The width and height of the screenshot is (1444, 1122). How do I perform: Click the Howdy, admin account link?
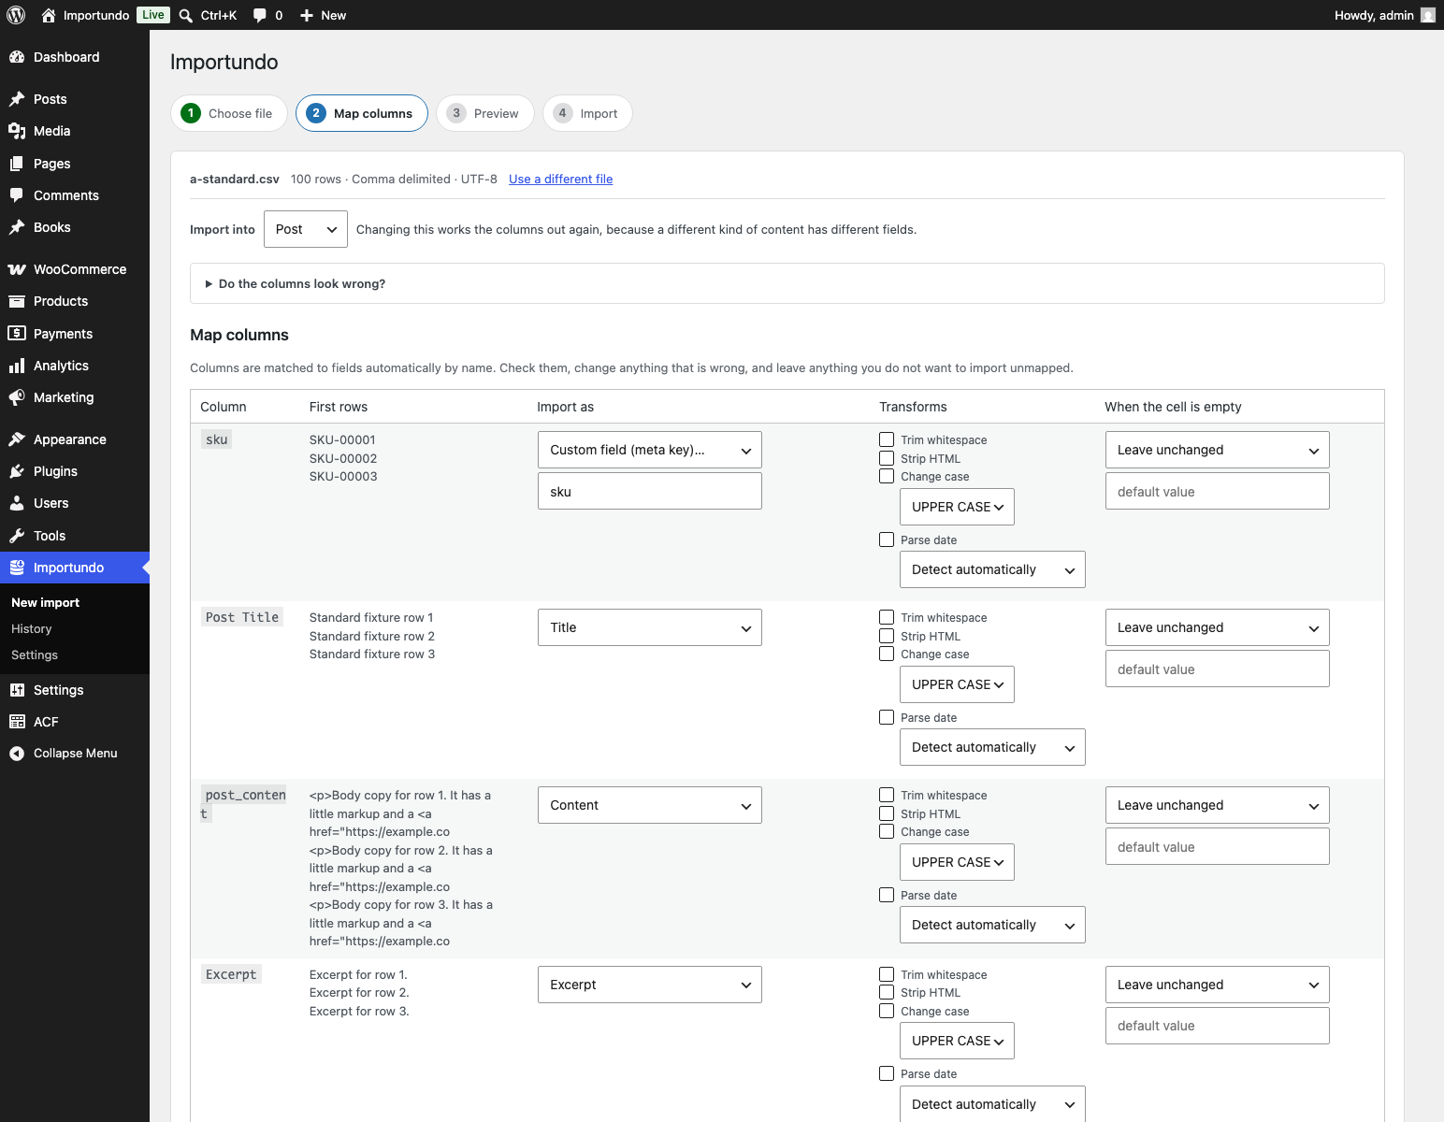pyautogui.click(x=1374, y=15)
